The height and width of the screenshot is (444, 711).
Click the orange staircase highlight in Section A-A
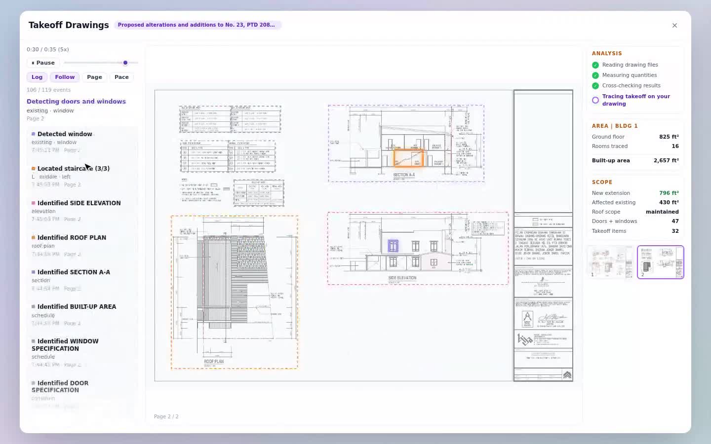coord(408,158)
